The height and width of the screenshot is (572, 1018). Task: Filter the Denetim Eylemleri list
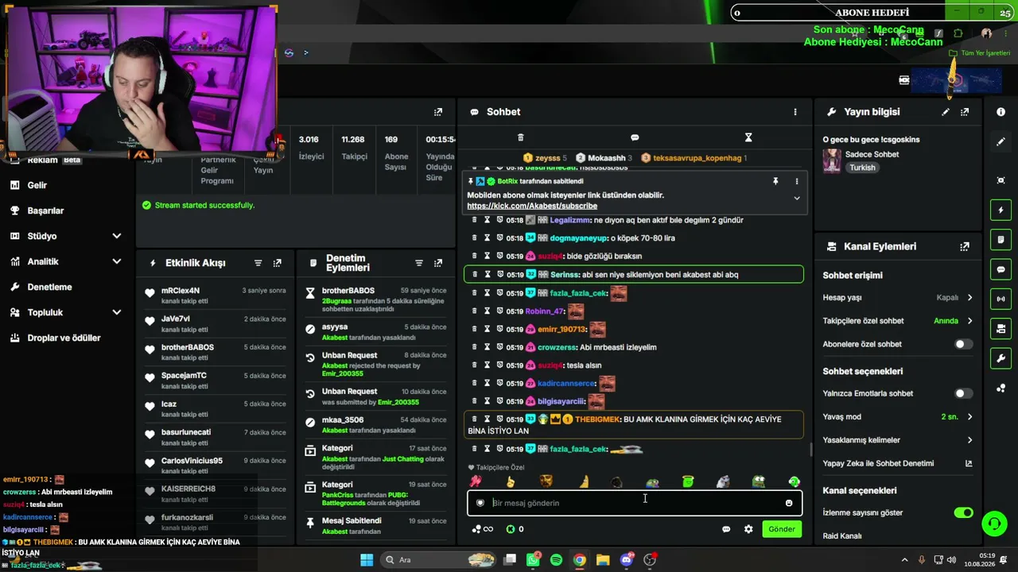pos(419,263)
